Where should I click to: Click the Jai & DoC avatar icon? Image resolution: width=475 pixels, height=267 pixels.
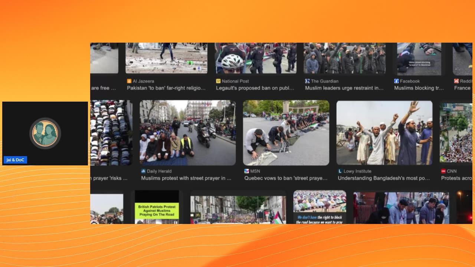pyautogui.click(x=45, y=133)
